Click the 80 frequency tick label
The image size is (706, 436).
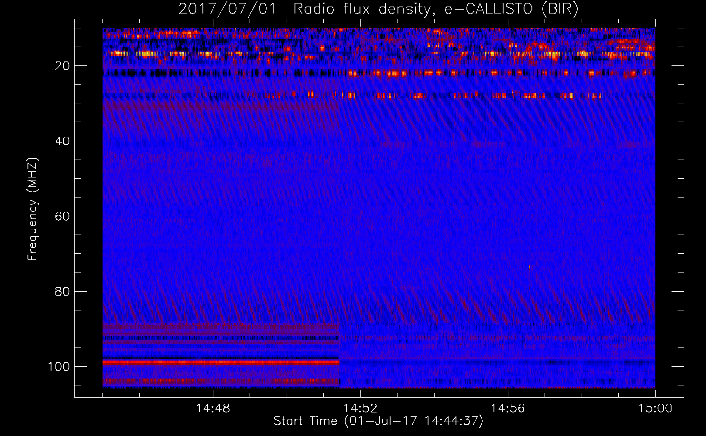[62, 291]
